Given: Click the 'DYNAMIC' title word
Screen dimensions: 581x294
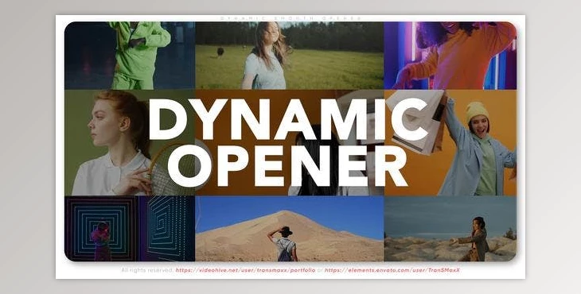Looking at the screenshot, I should (288, 119).
